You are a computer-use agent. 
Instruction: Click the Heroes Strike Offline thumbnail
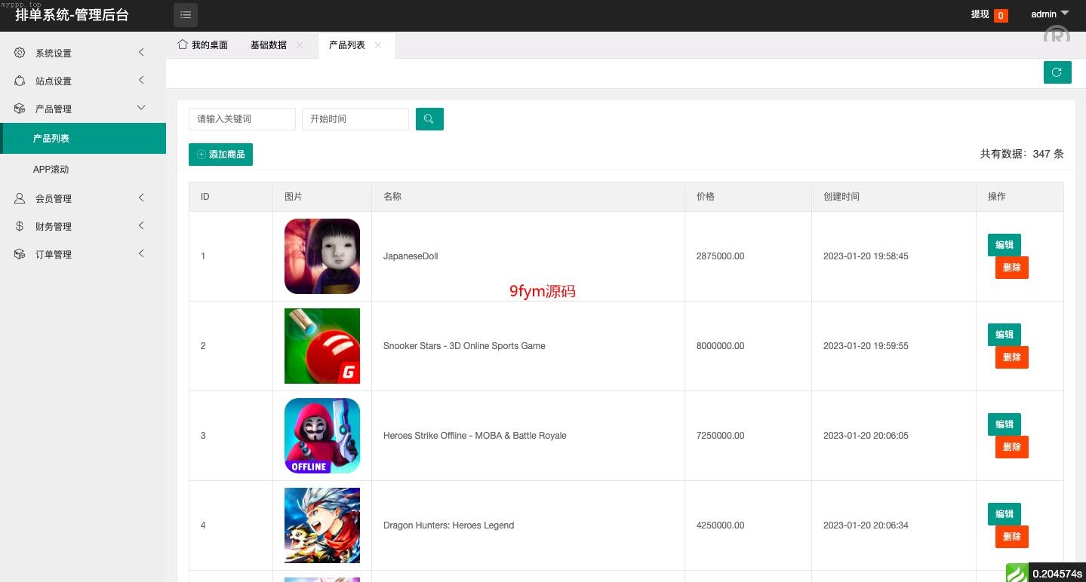pyautogui.click(x=322, y=436)
